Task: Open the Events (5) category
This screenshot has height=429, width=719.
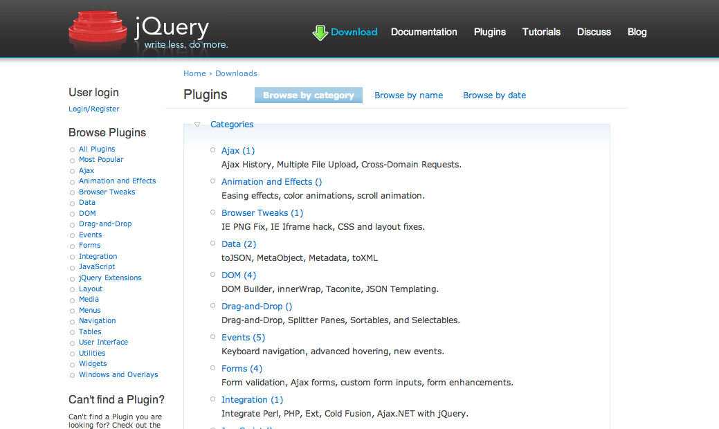Action: click(243, 338)
